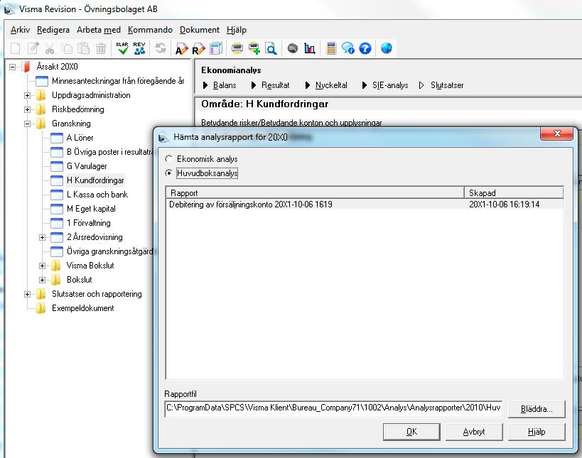Open the Dokument menu

tap(200, 30)
